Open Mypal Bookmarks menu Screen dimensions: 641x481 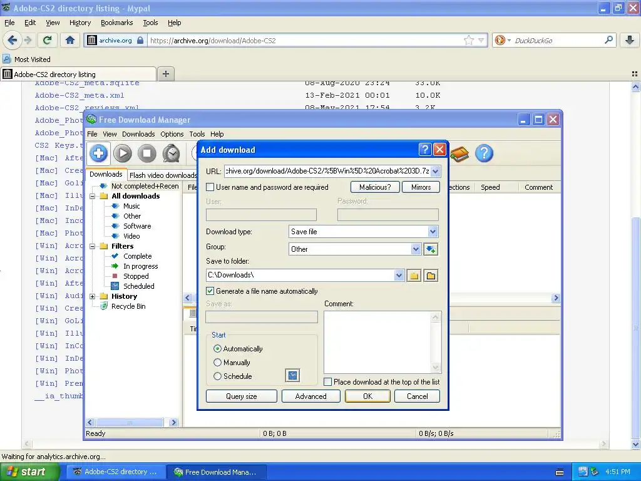pyautogui.click(x=116, y=23)
